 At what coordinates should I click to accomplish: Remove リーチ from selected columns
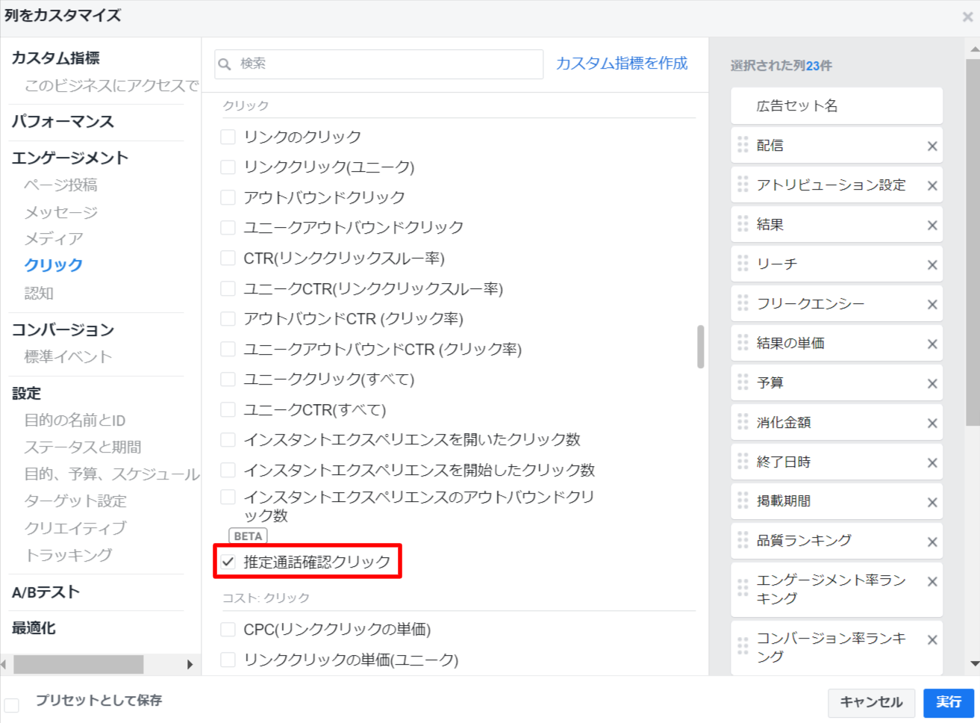(931, 265)
